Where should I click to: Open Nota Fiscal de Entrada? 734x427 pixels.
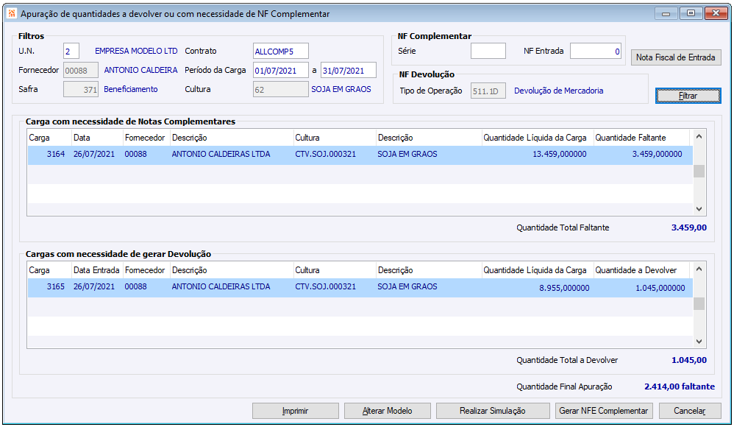675,57
